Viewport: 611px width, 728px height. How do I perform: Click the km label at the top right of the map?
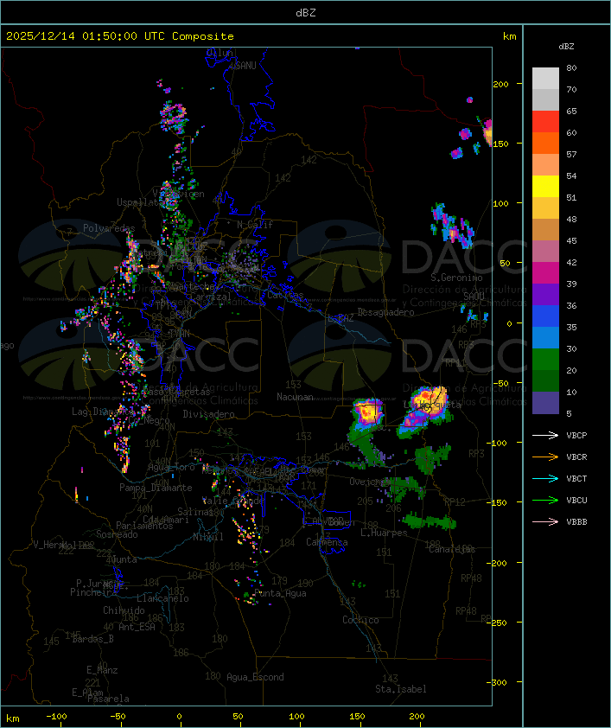coord(509,36)
